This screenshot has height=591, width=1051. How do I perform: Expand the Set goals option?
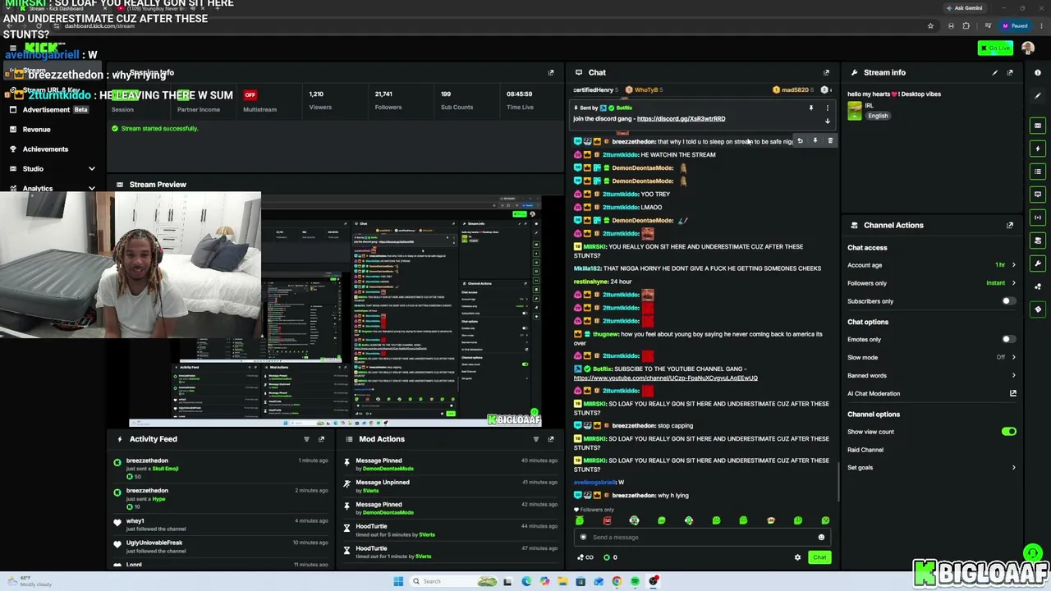click(x=931, y=468)
